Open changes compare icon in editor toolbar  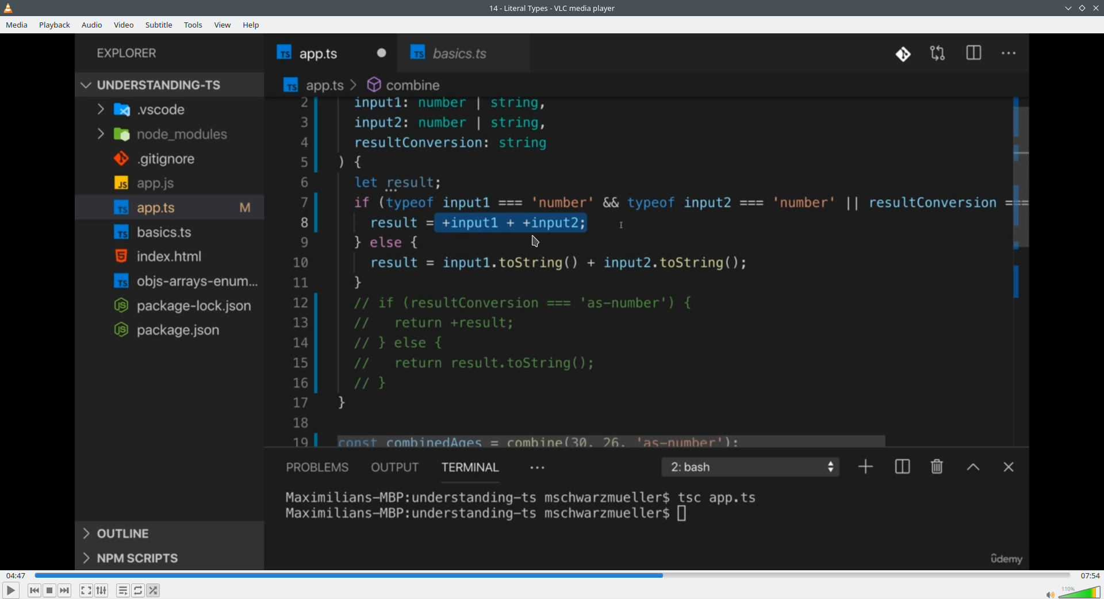pyautogui.click(x=938, y=53)
